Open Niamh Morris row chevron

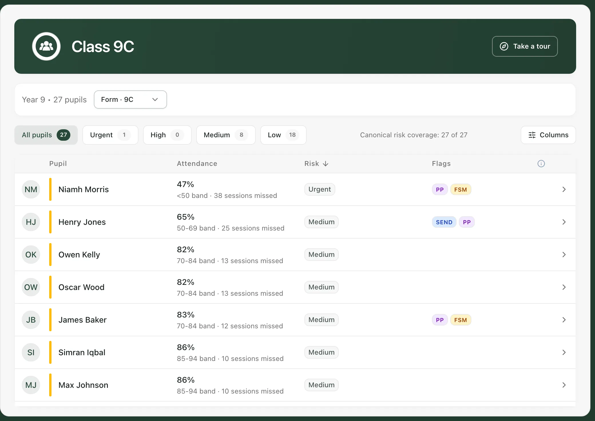click(x=564, y=189)
